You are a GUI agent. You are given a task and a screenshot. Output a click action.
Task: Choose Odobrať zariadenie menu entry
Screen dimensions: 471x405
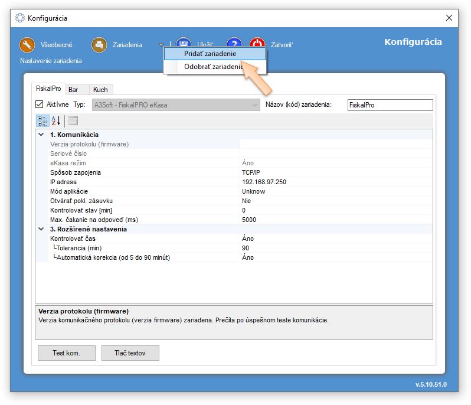click(213, 67)
